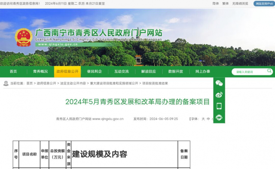Switch to 繁体 traditional Chinese
The image size is (275, 169).
tap(225, 3)
